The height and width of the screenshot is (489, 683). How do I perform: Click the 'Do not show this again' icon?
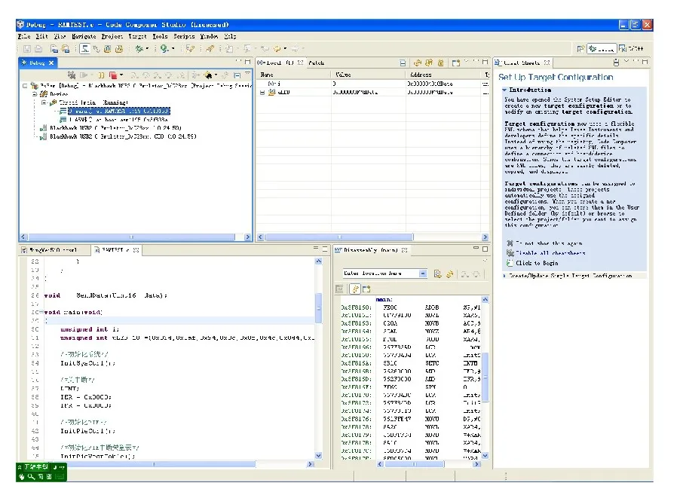point(510,243)
